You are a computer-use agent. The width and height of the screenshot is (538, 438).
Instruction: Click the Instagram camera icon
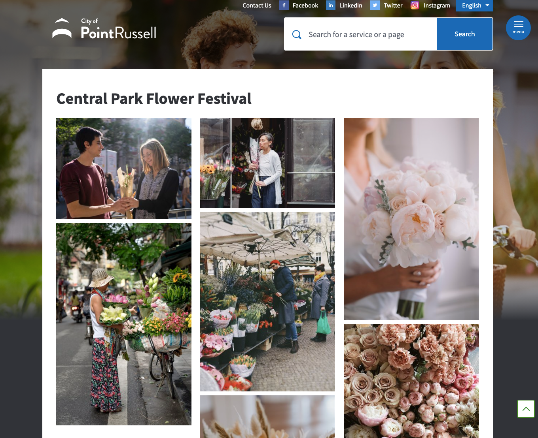point(415,5)
